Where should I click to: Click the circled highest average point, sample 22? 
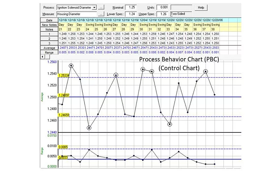pos(71,66)
